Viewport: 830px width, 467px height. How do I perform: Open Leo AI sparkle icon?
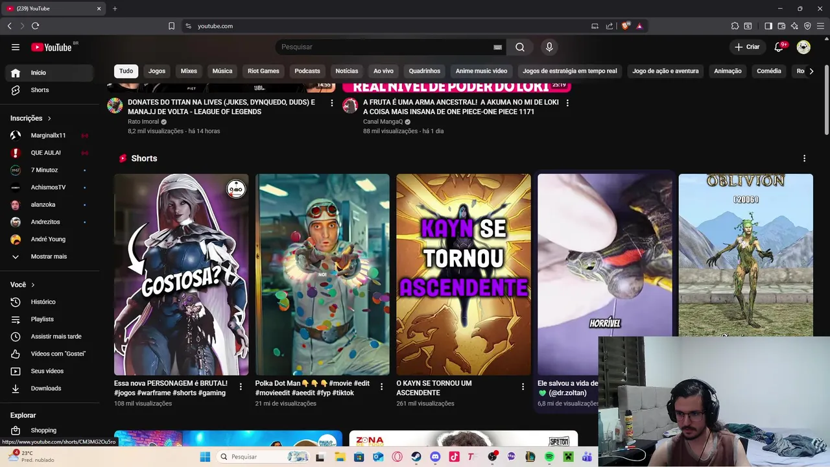click(x=794, y=26)
